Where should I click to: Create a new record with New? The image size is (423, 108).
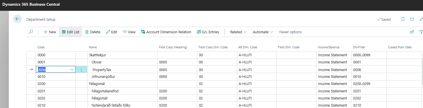[50, 32]
